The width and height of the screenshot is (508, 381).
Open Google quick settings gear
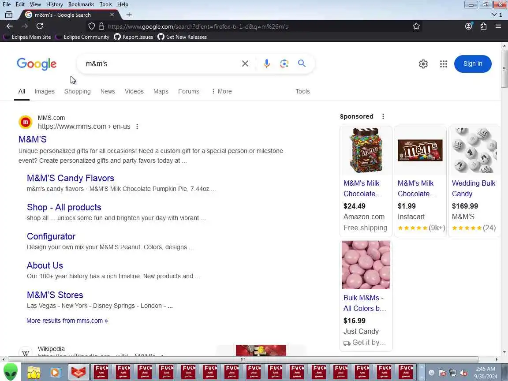(423, 64)
